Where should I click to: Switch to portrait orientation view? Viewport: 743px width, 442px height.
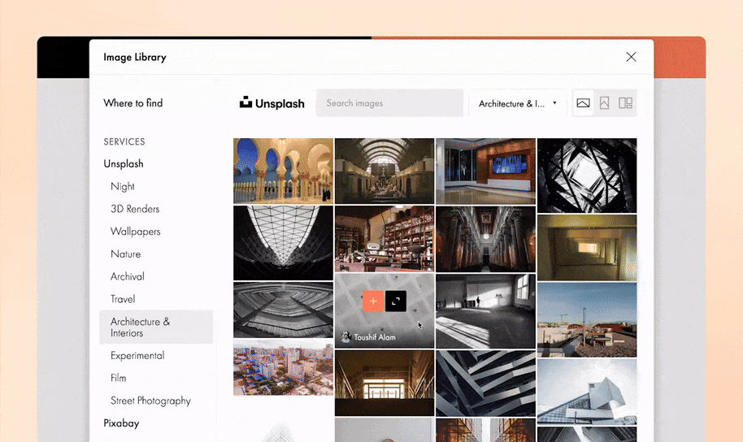click(604, 103)
